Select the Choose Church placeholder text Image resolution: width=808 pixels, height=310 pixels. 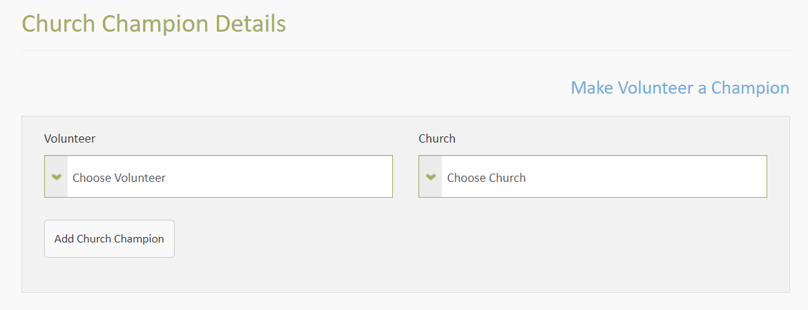click(486, 178)
